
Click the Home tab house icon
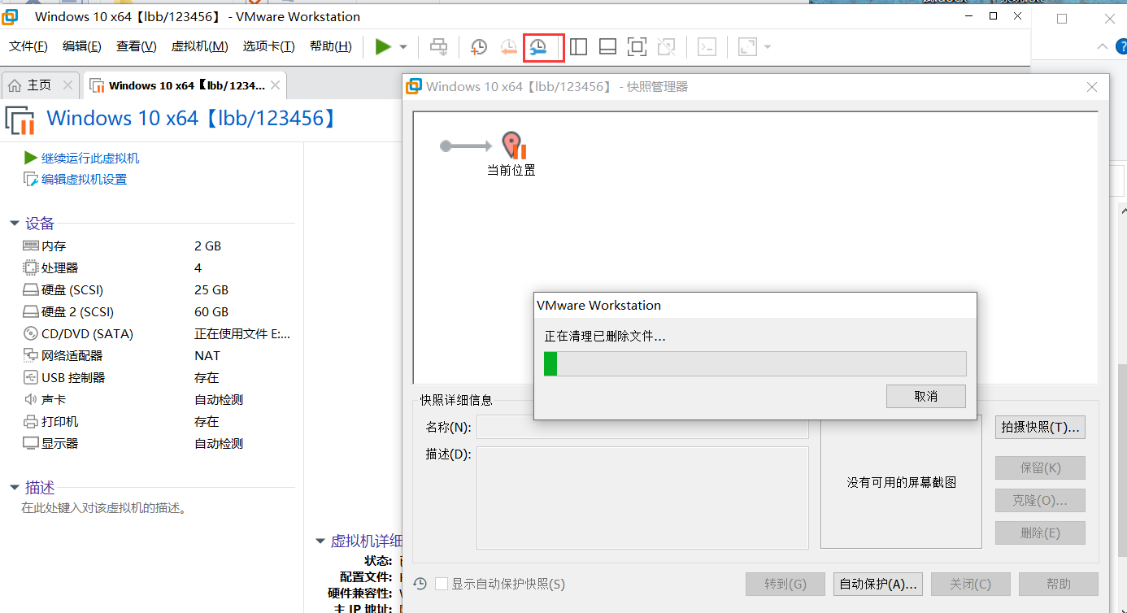(15, 85)
